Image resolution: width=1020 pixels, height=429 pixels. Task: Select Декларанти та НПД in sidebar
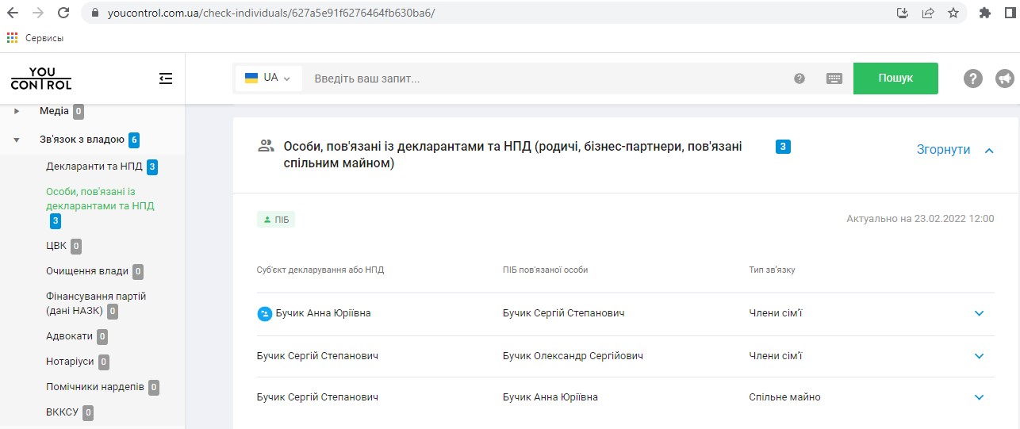point(94,167)
